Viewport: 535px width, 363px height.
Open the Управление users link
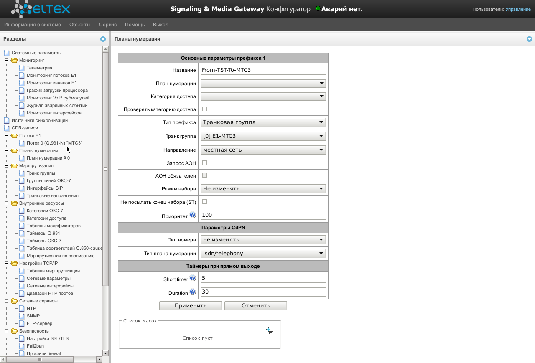tap(518, 9)
